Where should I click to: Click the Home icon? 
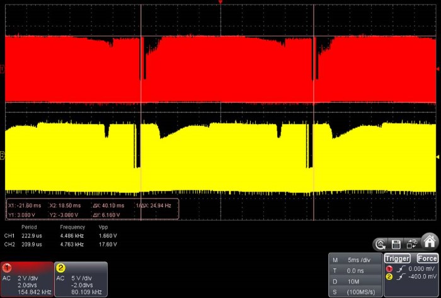(430, 241)
